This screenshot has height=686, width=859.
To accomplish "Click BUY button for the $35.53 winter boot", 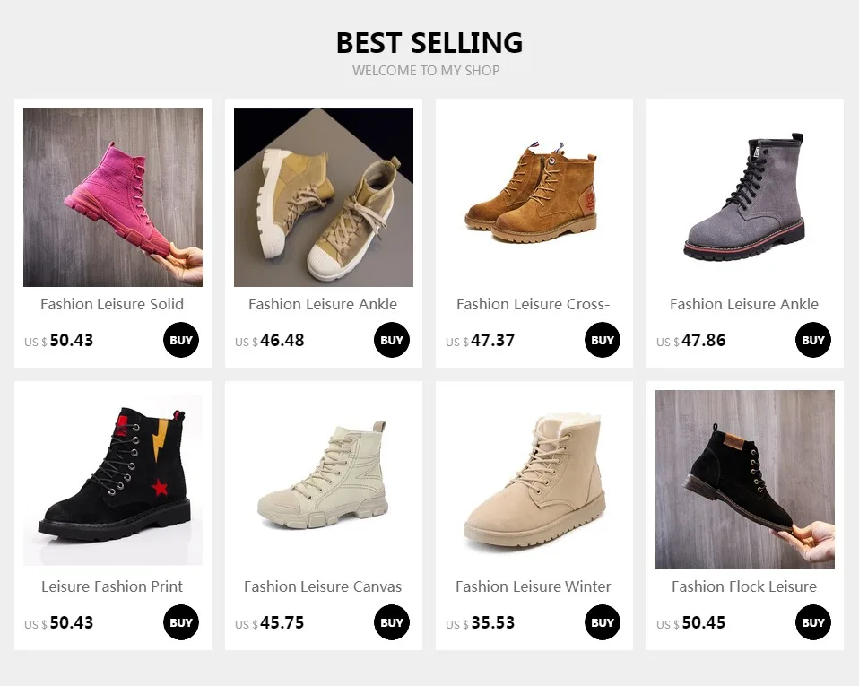I will tap(602, 622).
